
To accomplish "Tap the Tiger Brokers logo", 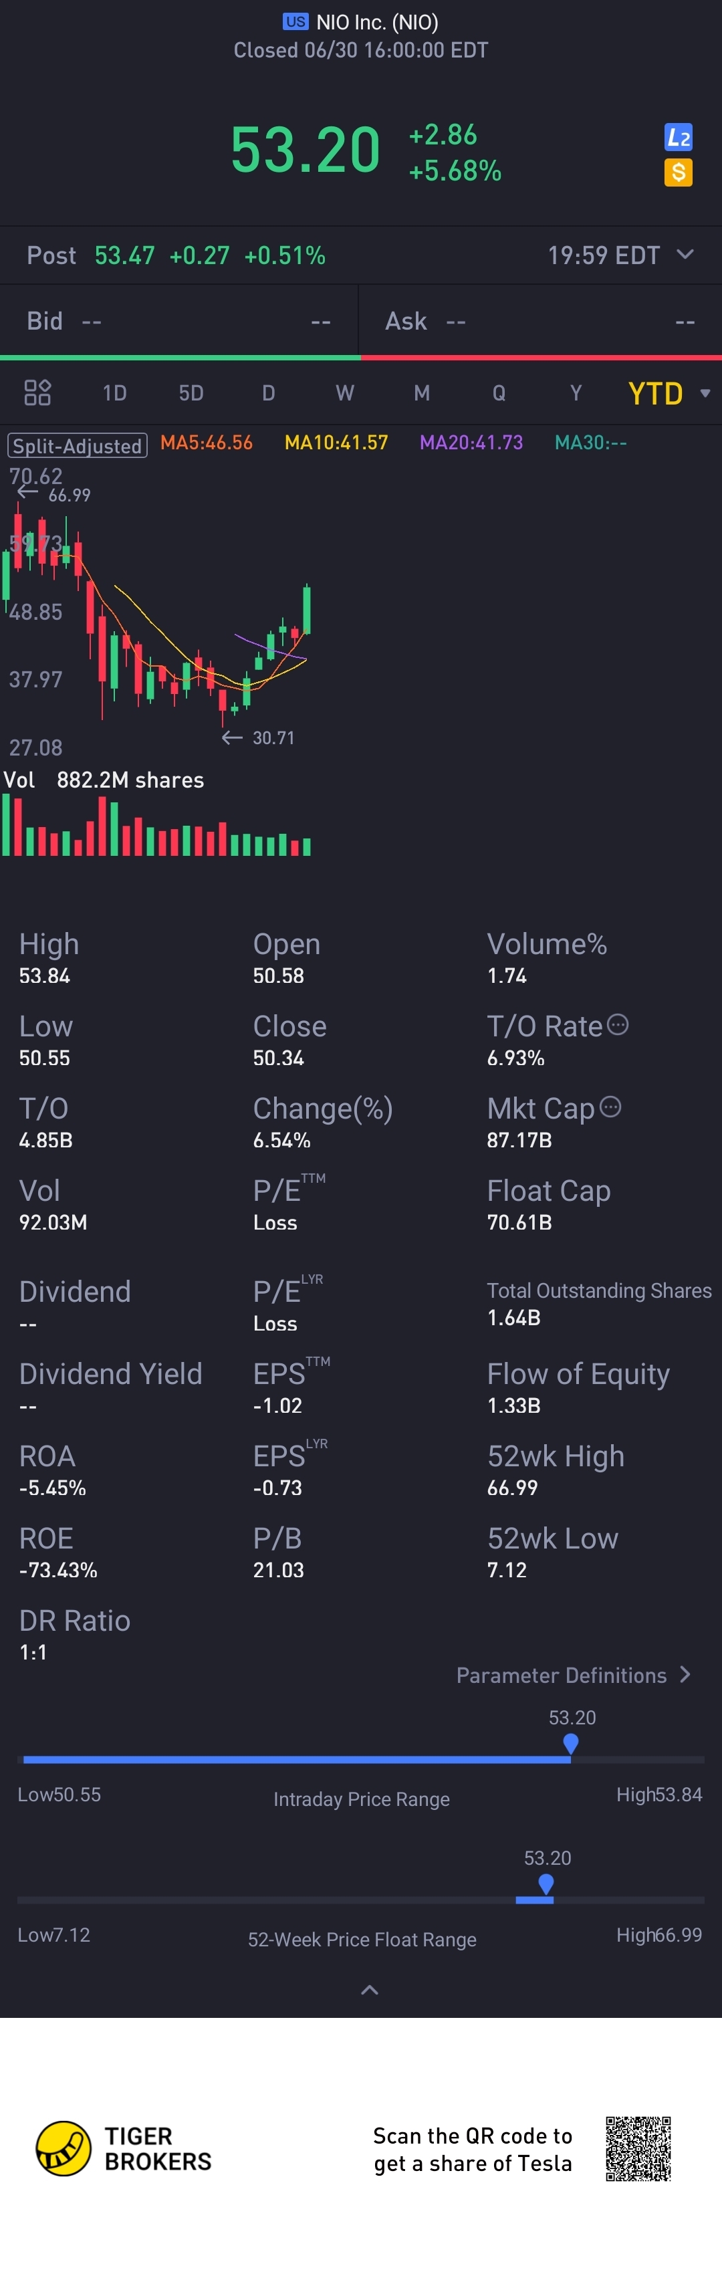I will [124, 2148].
